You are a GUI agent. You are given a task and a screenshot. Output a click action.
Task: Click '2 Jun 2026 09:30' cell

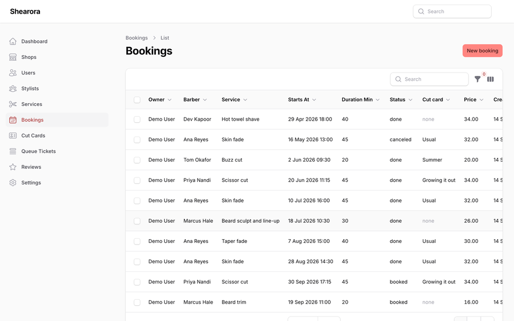[x=309, y=160]
